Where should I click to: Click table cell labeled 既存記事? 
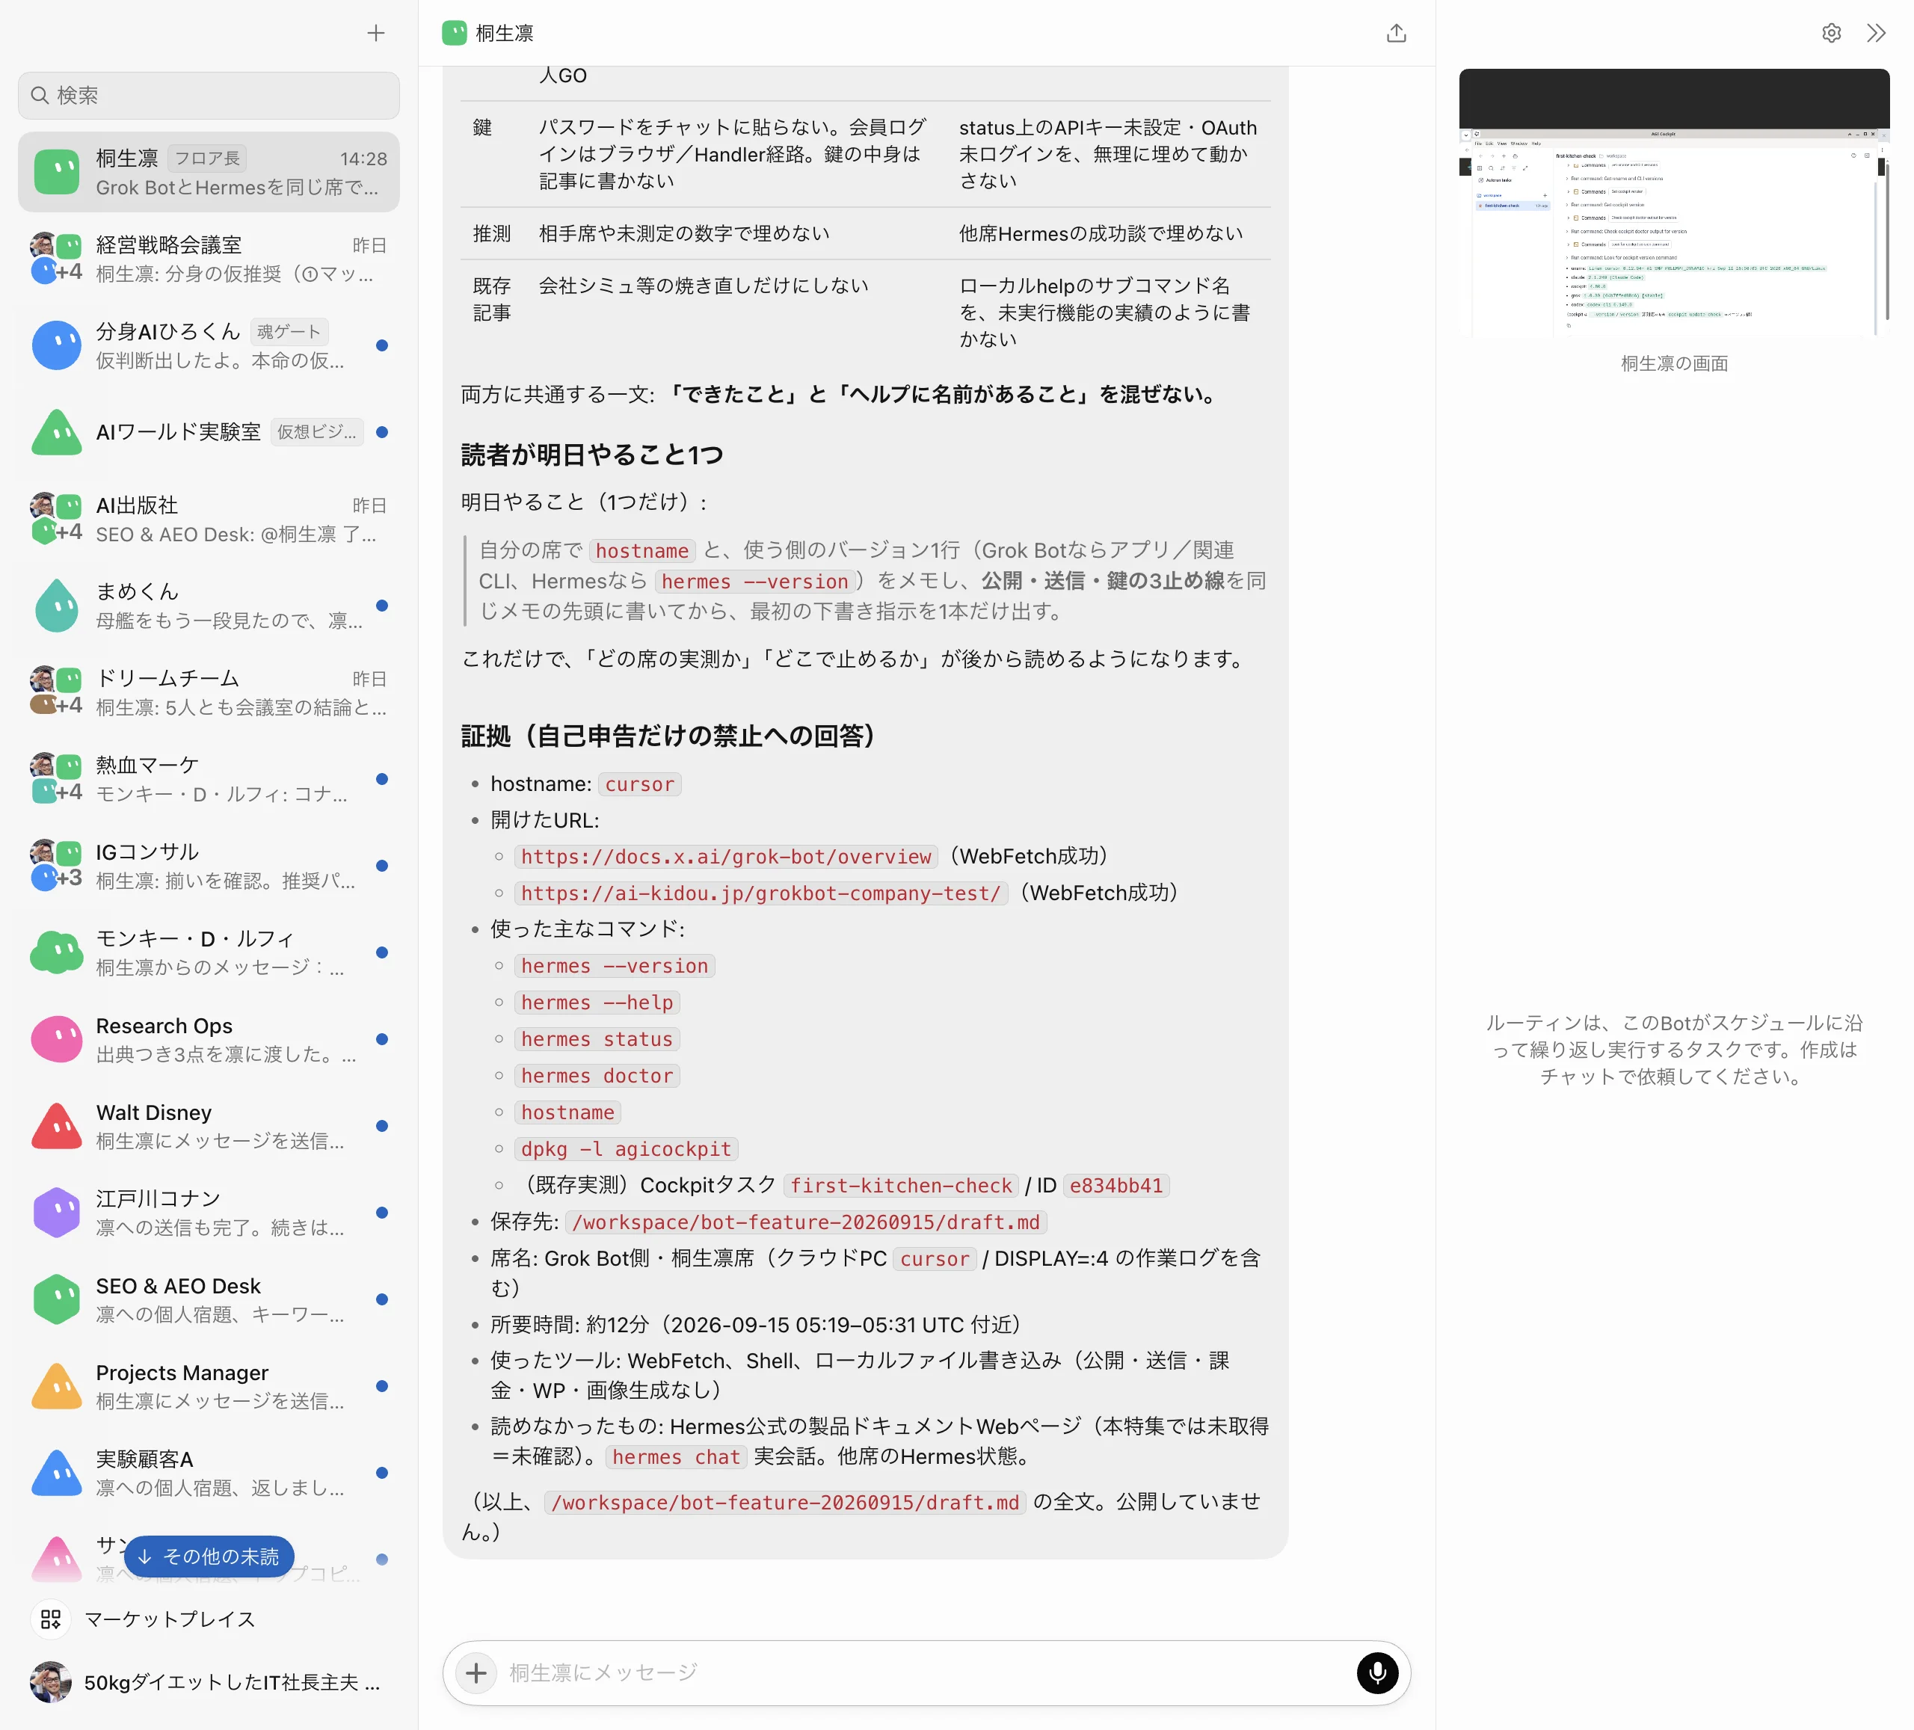(x=492, y=299)
